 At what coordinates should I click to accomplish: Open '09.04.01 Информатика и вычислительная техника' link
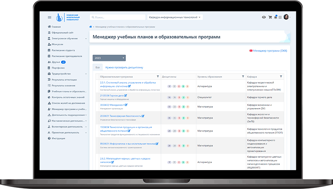(x=127, y=144)
